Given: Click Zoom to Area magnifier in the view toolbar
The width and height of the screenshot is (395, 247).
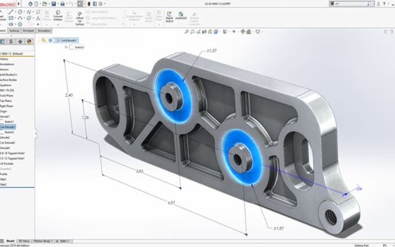Looking at the screenshot, I should [x=192, y=32].
